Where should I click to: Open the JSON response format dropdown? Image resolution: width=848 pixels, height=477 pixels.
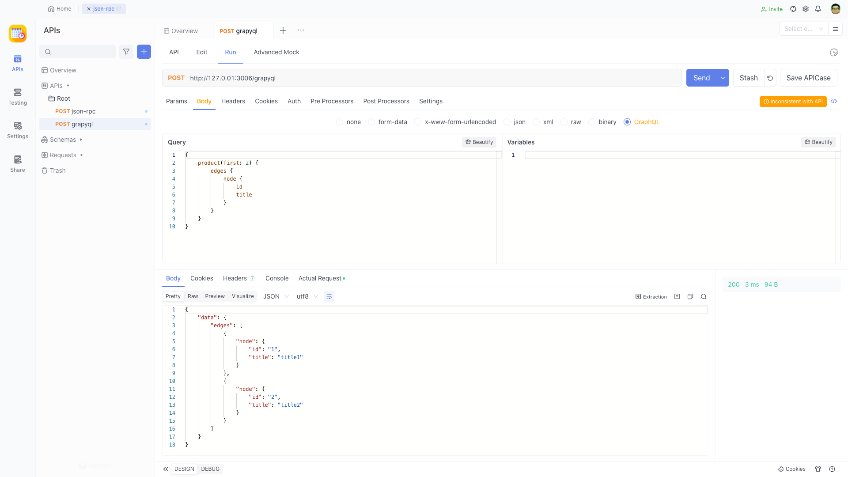(276, 297)
